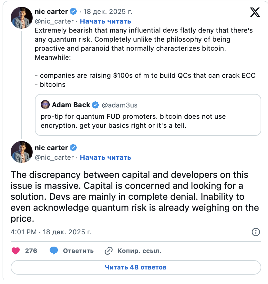Click the "Ответить" reply label
The image size is (268, 284).
[78, 251]
